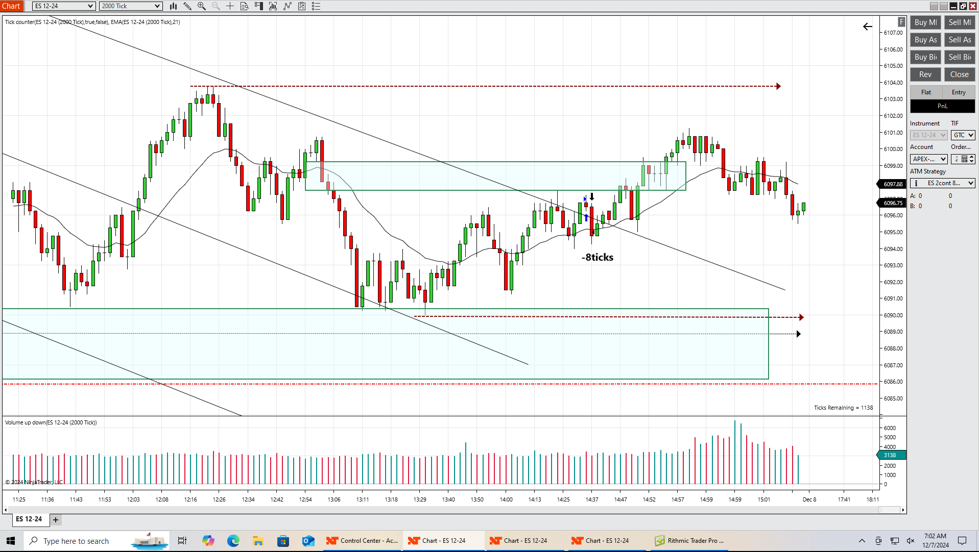Click the PnL display field
The image size is (979, 552).
(942, 106)
